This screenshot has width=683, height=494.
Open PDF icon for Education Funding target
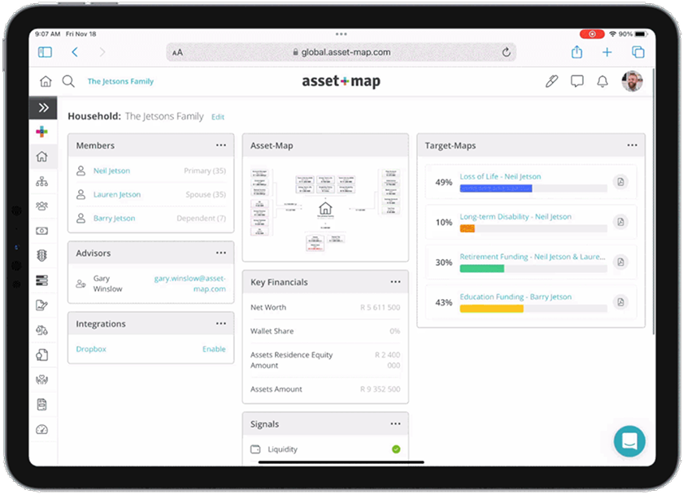click(x=620, y=302)
